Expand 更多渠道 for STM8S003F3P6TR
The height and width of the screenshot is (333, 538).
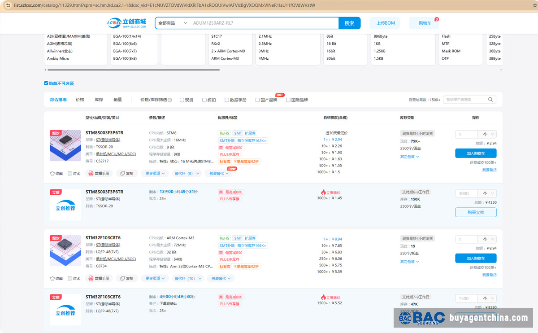pyautogui.click(x=155, y=173)
